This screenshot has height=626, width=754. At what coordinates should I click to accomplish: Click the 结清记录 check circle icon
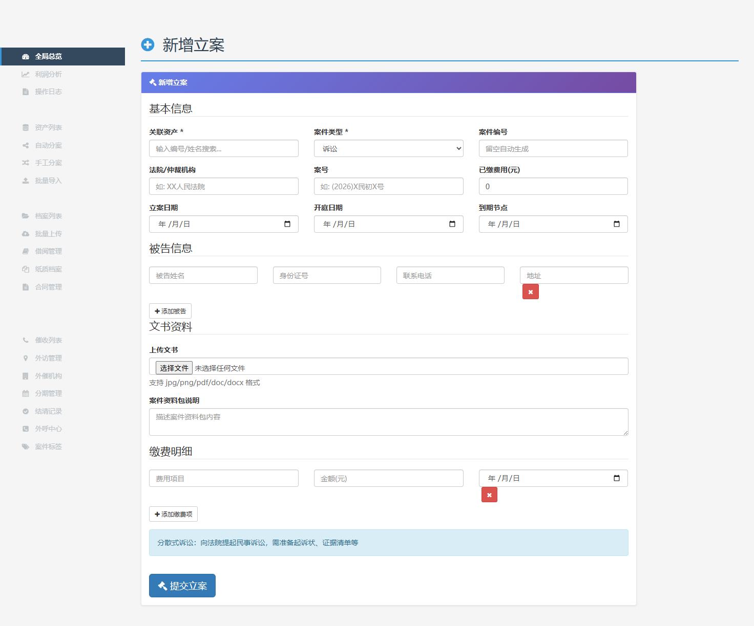point(26,411)
